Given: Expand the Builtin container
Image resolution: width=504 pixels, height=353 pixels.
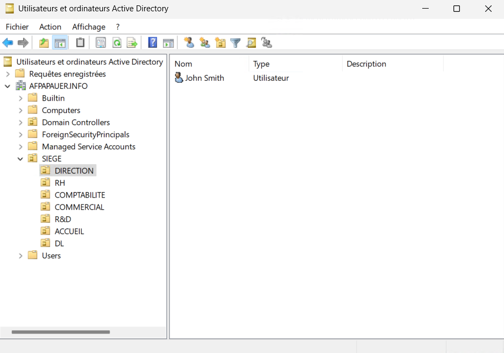Looking at the screenshot, I should 20,98.
